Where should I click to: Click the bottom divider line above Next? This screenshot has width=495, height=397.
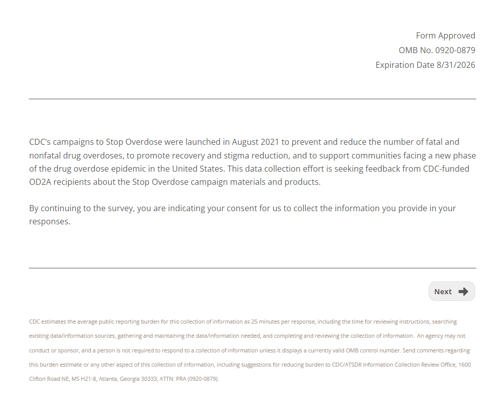pos(252,268)
